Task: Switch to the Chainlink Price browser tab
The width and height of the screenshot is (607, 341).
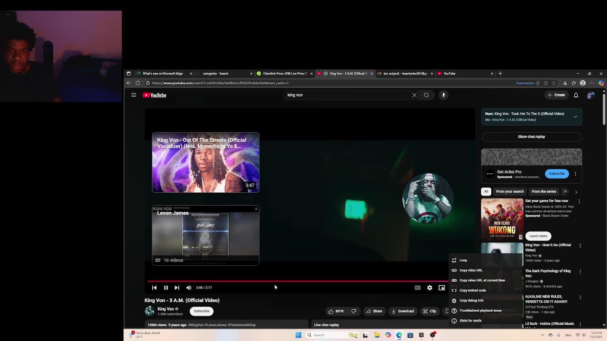Action: [285, 73]
